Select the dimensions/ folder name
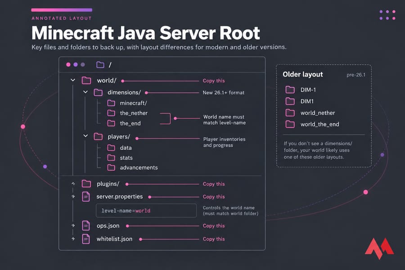 124,92
